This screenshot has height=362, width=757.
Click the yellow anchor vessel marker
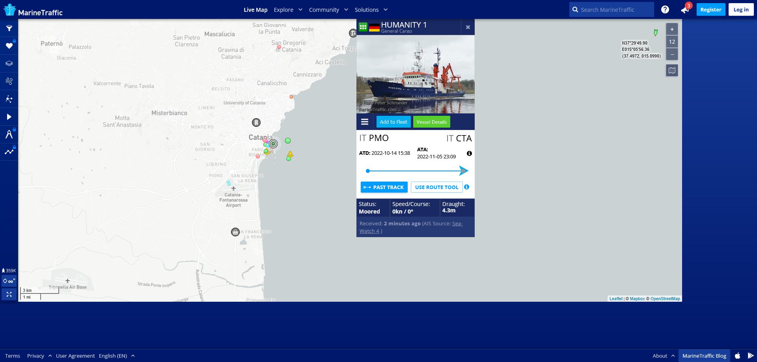pos(290,154)
